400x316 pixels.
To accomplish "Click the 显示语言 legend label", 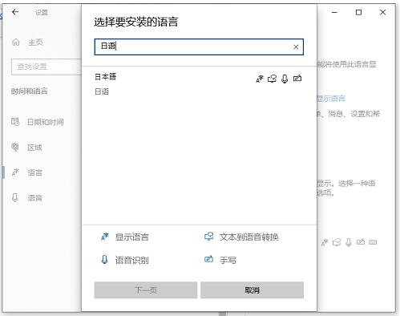I will coord(132,237).
